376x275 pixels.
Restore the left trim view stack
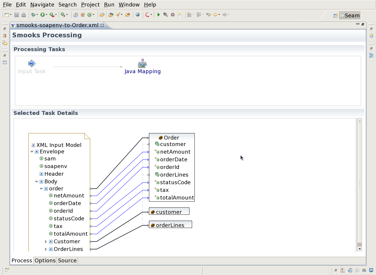tap(5, 29)
